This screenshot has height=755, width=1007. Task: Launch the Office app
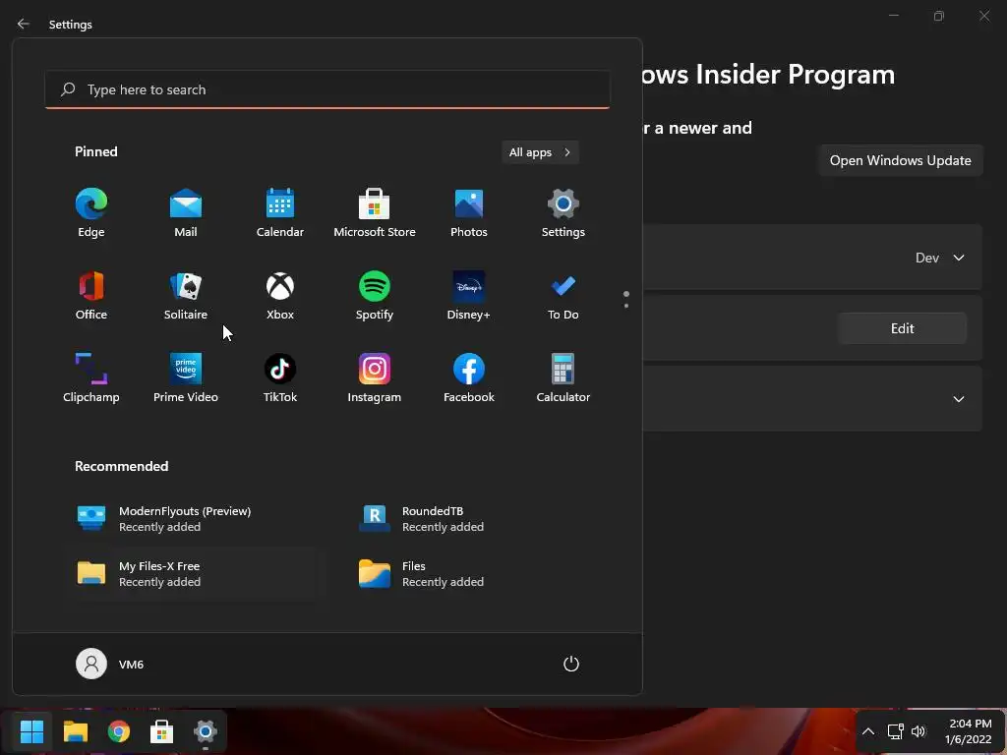(91, 295)
